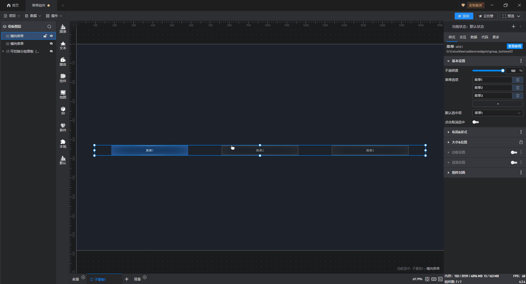Open the 3D components panel
The width and height of the screenshot is (526, 284).
(x=63, y=111)
